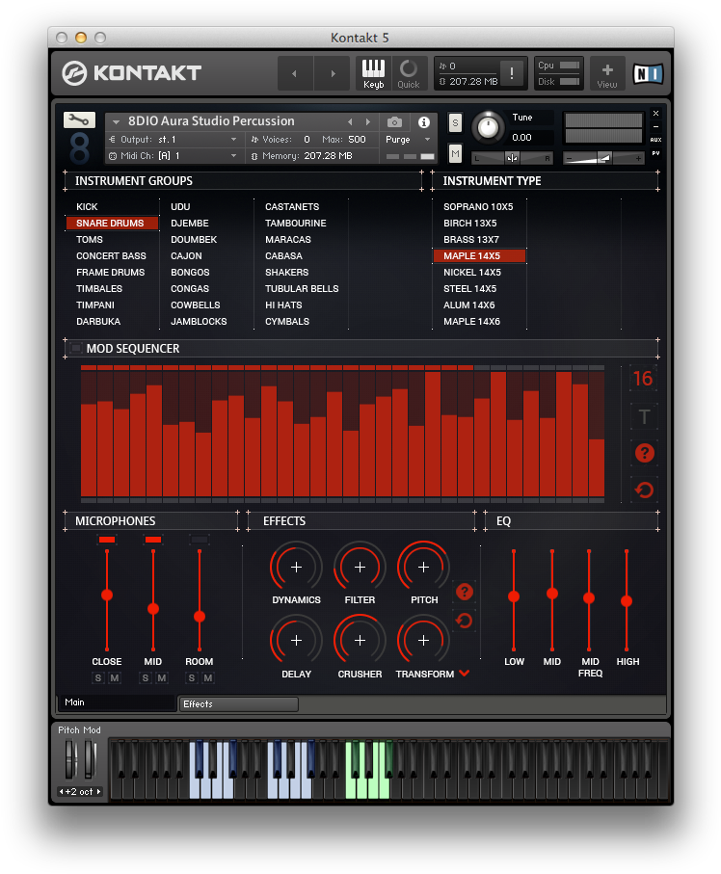Mute the Mid microphone
Image resolution: width=721 pixels, height=874 pixels.
click(162, 677)
